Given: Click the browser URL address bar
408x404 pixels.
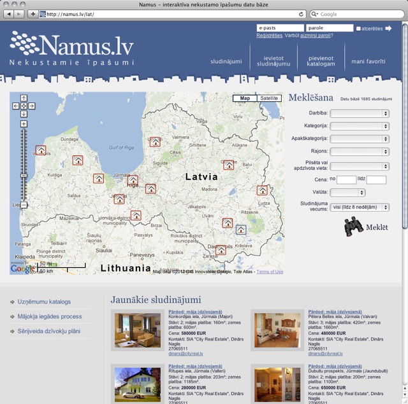Looking at the screenshot, I should click(171, 14).
